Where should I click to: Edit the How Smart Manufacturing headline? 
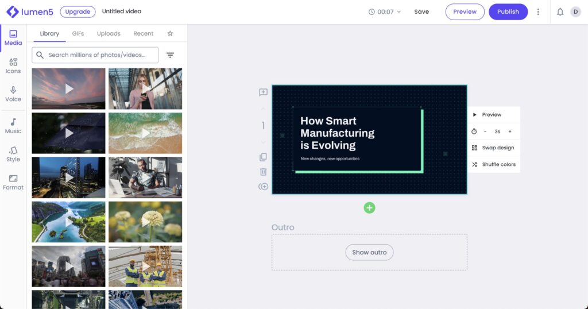[338, 133]
